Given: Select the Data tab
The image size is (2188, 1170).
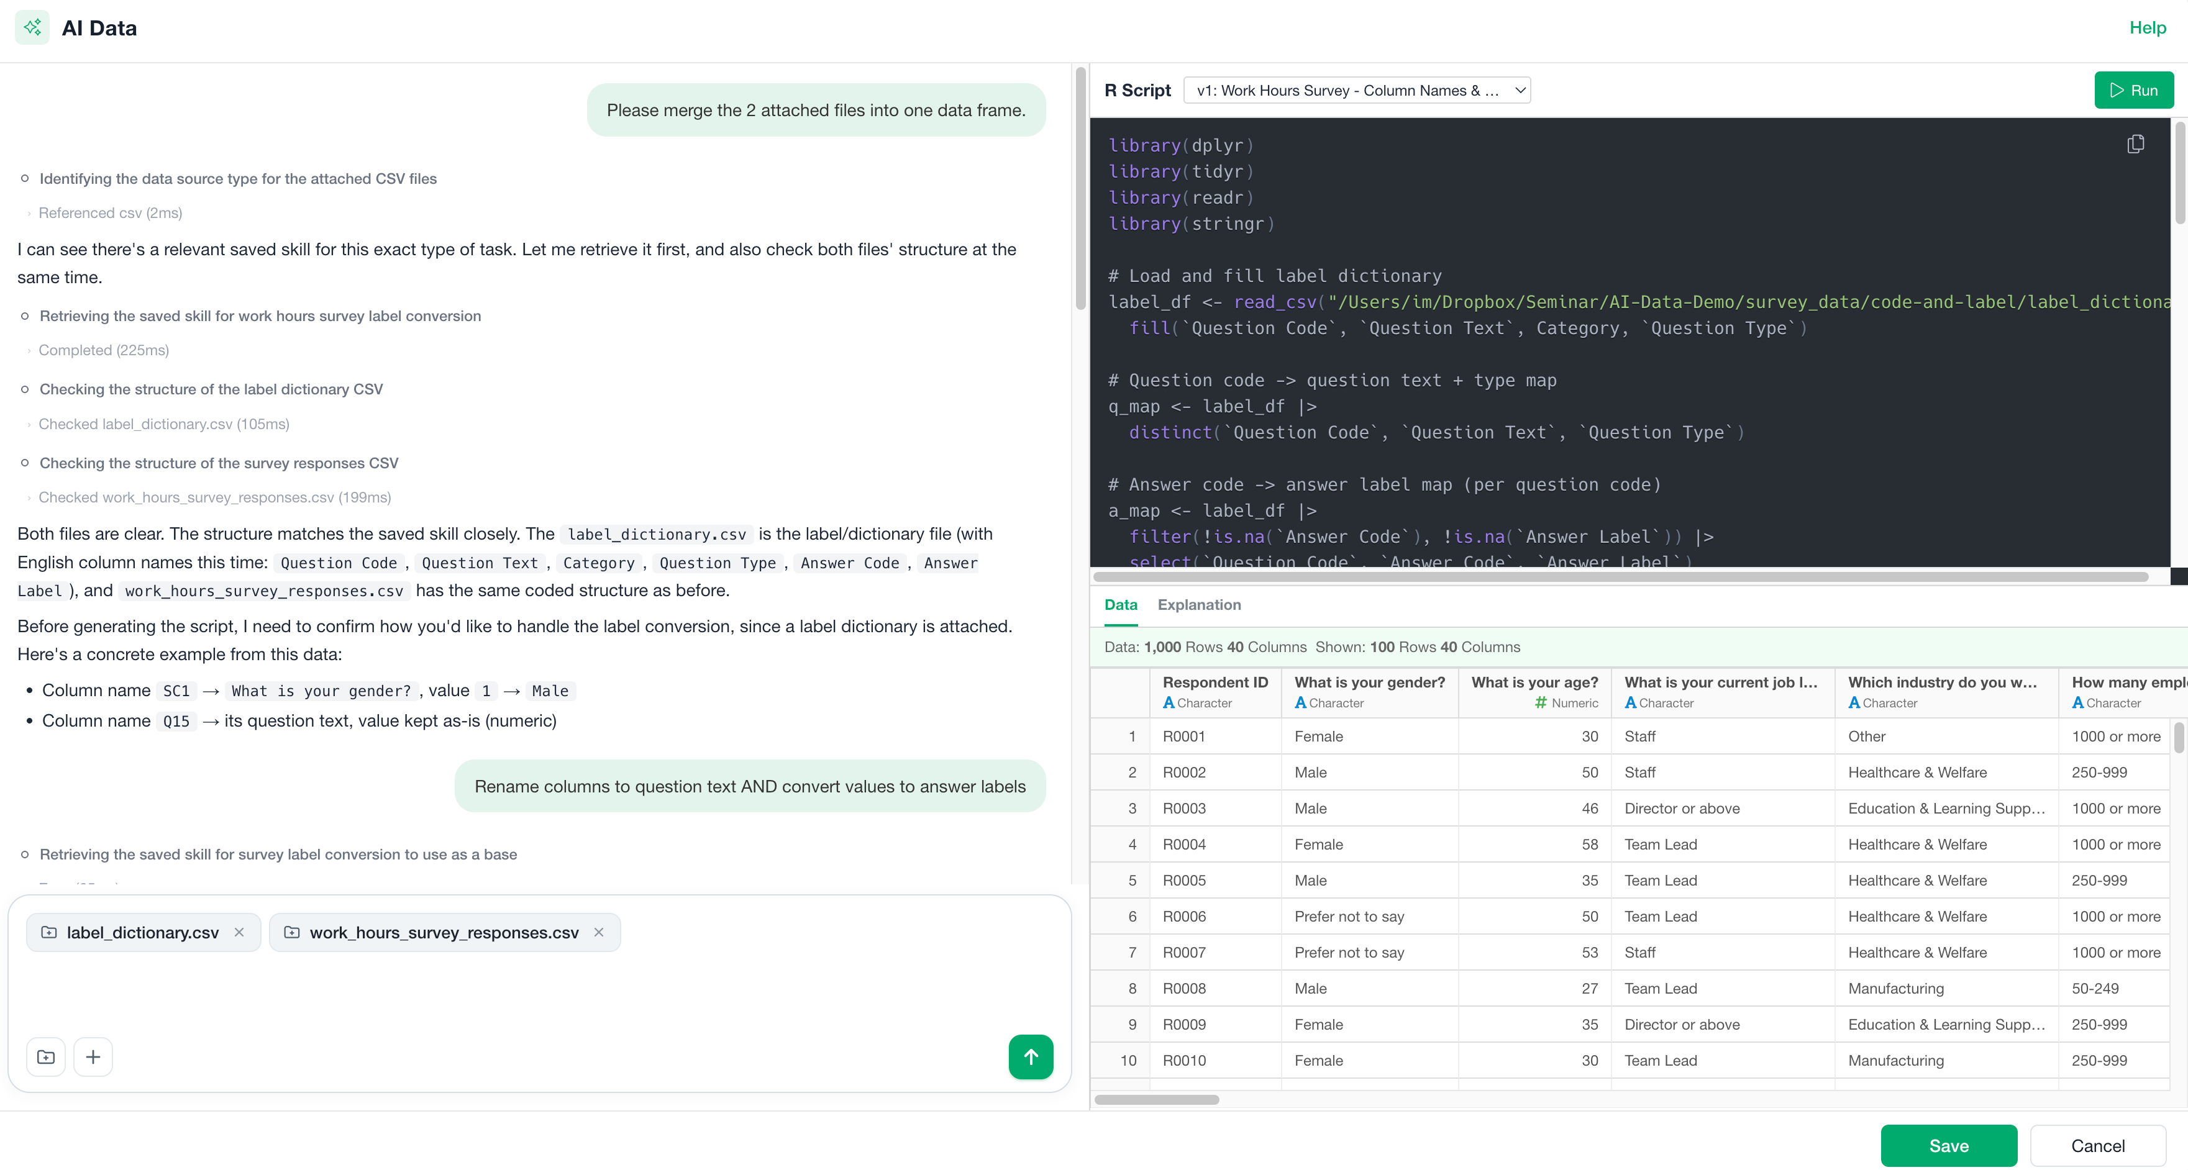Looking at the screenshot, I should click(x=1120, y=604).
